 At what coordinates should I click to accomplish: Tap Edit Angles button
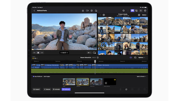(47, 76)
